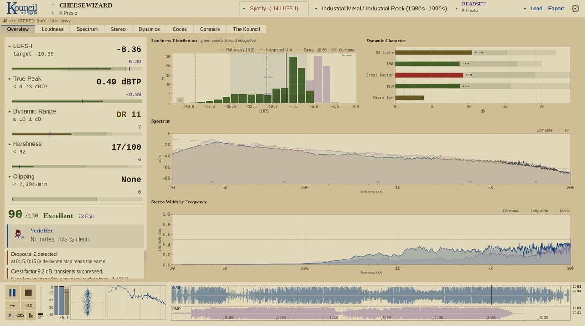
Task: Click the stereo vectorscope display
Action: (x=88, y=302)
